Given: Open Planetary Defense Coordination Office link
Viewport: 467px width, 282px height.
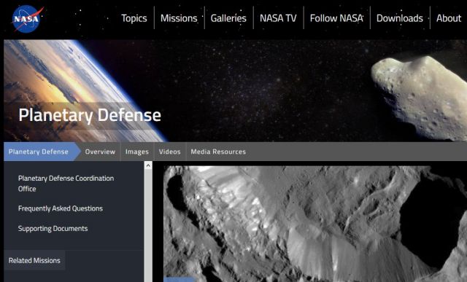Looking at the screenshot, I should [x=66, y=184].
